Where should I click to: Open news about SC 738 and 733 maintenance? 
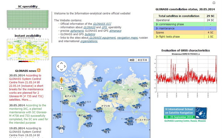[x=29, y=114]
